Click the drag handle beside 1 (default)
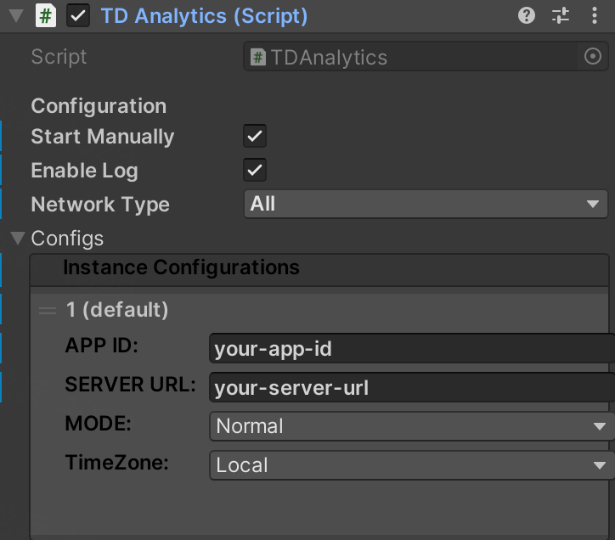 click(x=48, y=311)
